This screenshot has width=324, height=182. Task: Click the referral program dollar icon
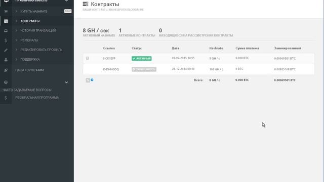tap(6, 98)
